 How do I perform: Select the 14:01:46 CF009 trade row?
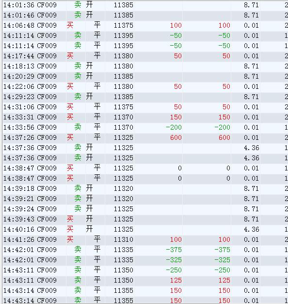tap(145, 15)
